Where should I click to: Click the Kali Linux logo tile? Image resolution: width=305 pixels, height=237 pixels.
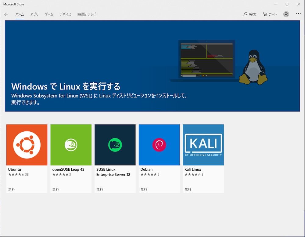coord(203,145)
